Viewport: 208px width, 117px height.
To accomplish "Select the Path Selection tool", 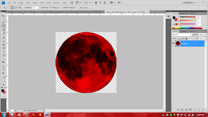I will (x=4, y=73).
